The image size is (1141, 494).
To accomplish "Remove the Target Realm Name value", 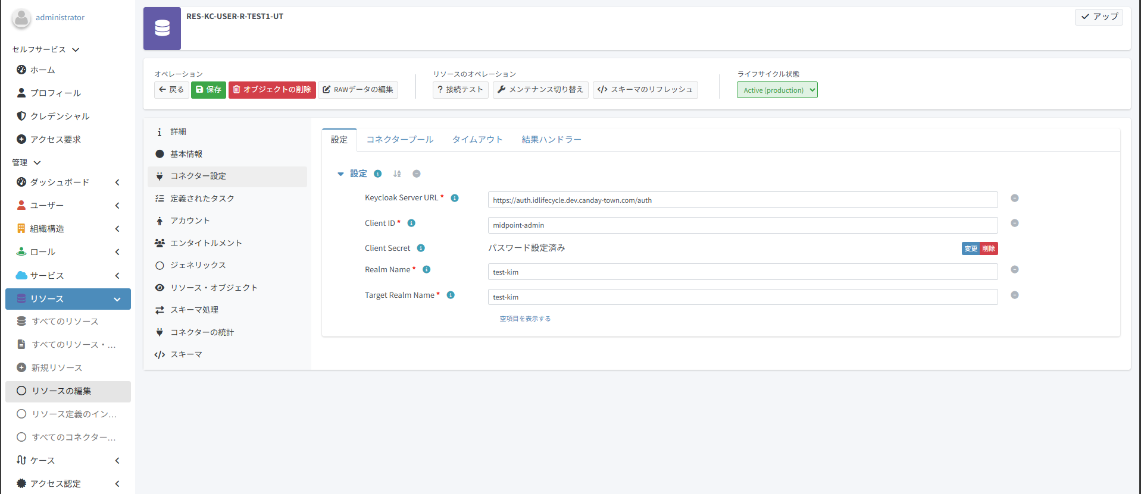I will click(x=1015, y=295).
